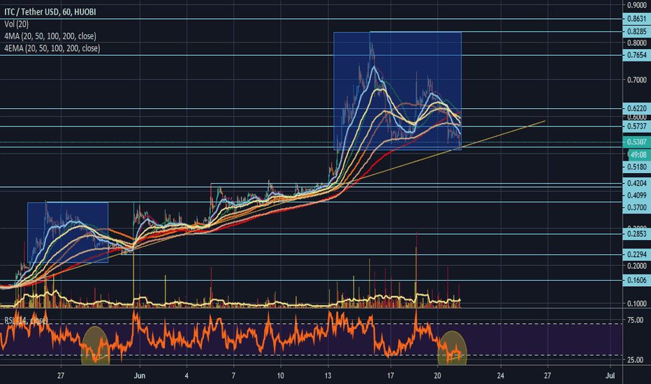Select the 0.6220 price level label
651x384 pixels.
pos(636,108)
